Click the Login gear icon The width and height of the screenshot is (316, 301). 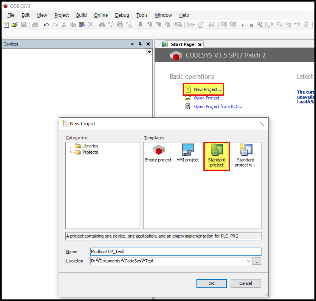click(x=224, y=25)
